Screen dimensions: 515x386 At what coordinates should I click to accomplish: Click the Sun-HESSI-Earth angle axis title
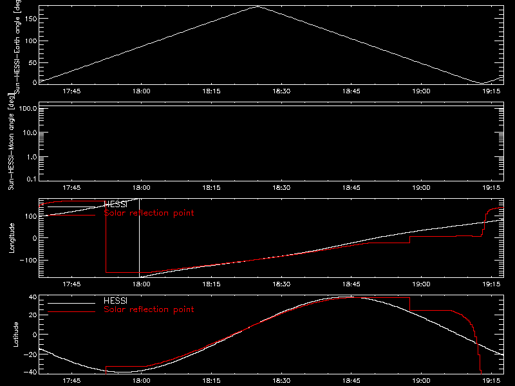(x=17, y=46)
